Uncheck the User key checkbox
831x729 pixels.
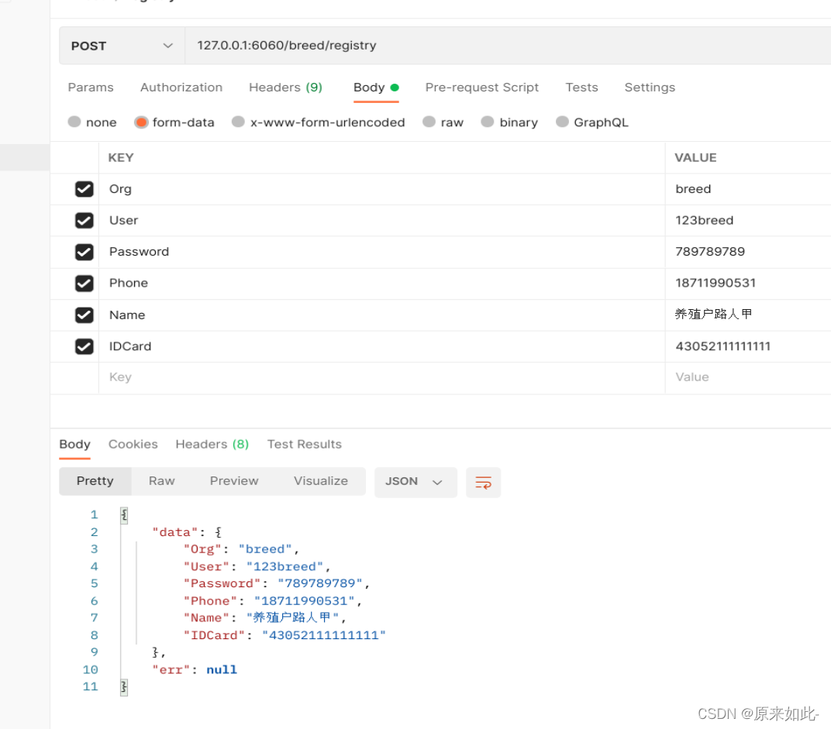click(x=84, y=220)
